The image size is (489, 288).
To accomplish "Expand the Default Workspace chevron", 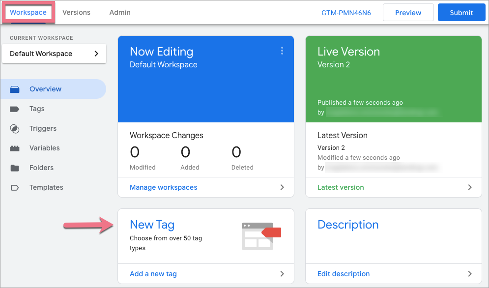I will [97, 54].
